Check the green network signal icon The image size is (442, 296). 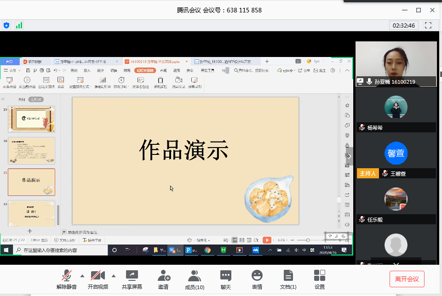pos(19,25)
